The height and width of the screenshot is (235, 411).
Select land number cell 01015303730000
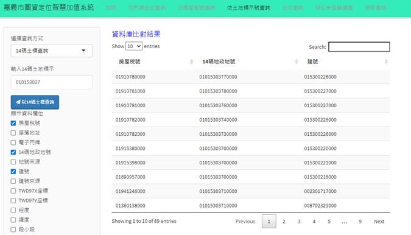click(x=218, y=134)
